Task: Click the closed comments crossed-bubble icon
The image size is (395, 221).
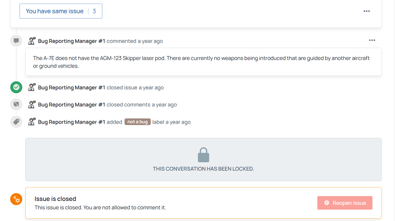Action: click(16, 104)
